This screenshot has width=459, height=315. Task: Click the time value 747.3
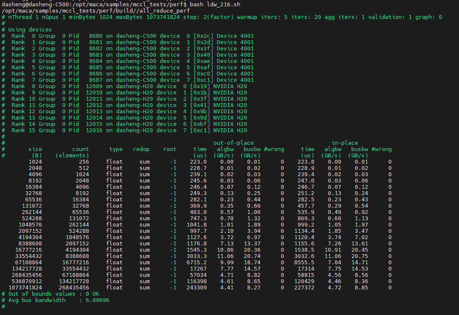pos(198,219)
